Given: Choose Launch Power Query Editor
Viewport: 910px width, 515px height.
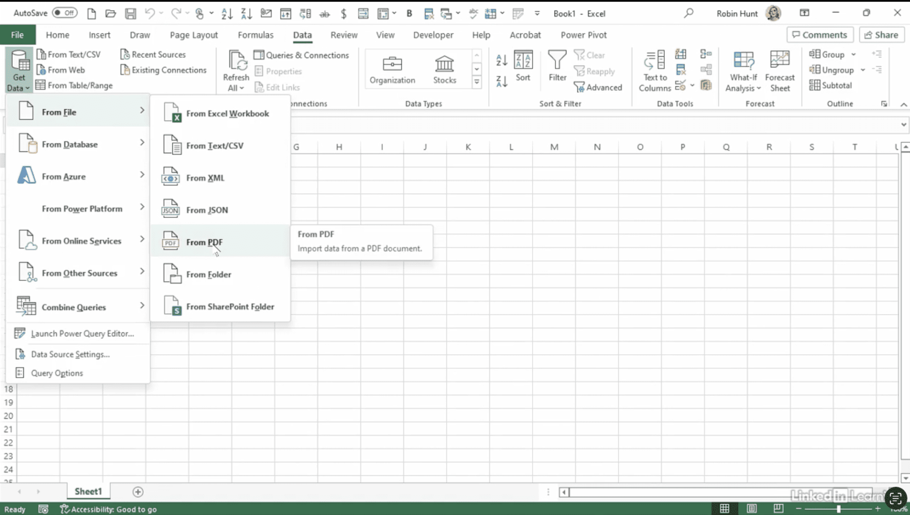Looking at the screenshot, I should point(78,333).
